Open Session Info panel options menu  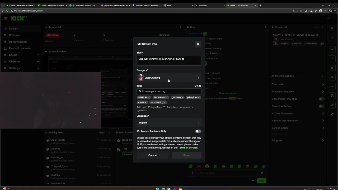[x=181, y=27]
